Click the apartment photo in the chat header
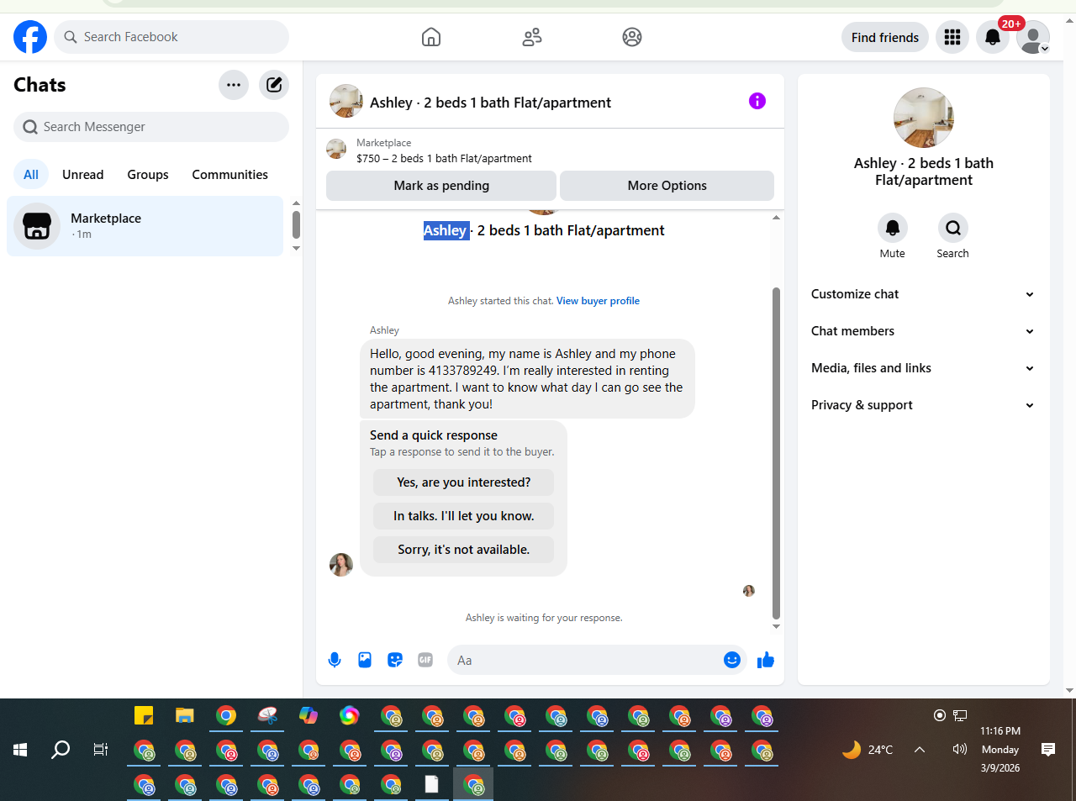Viewport: 1076px width, 801px height. tap(346, 101)
